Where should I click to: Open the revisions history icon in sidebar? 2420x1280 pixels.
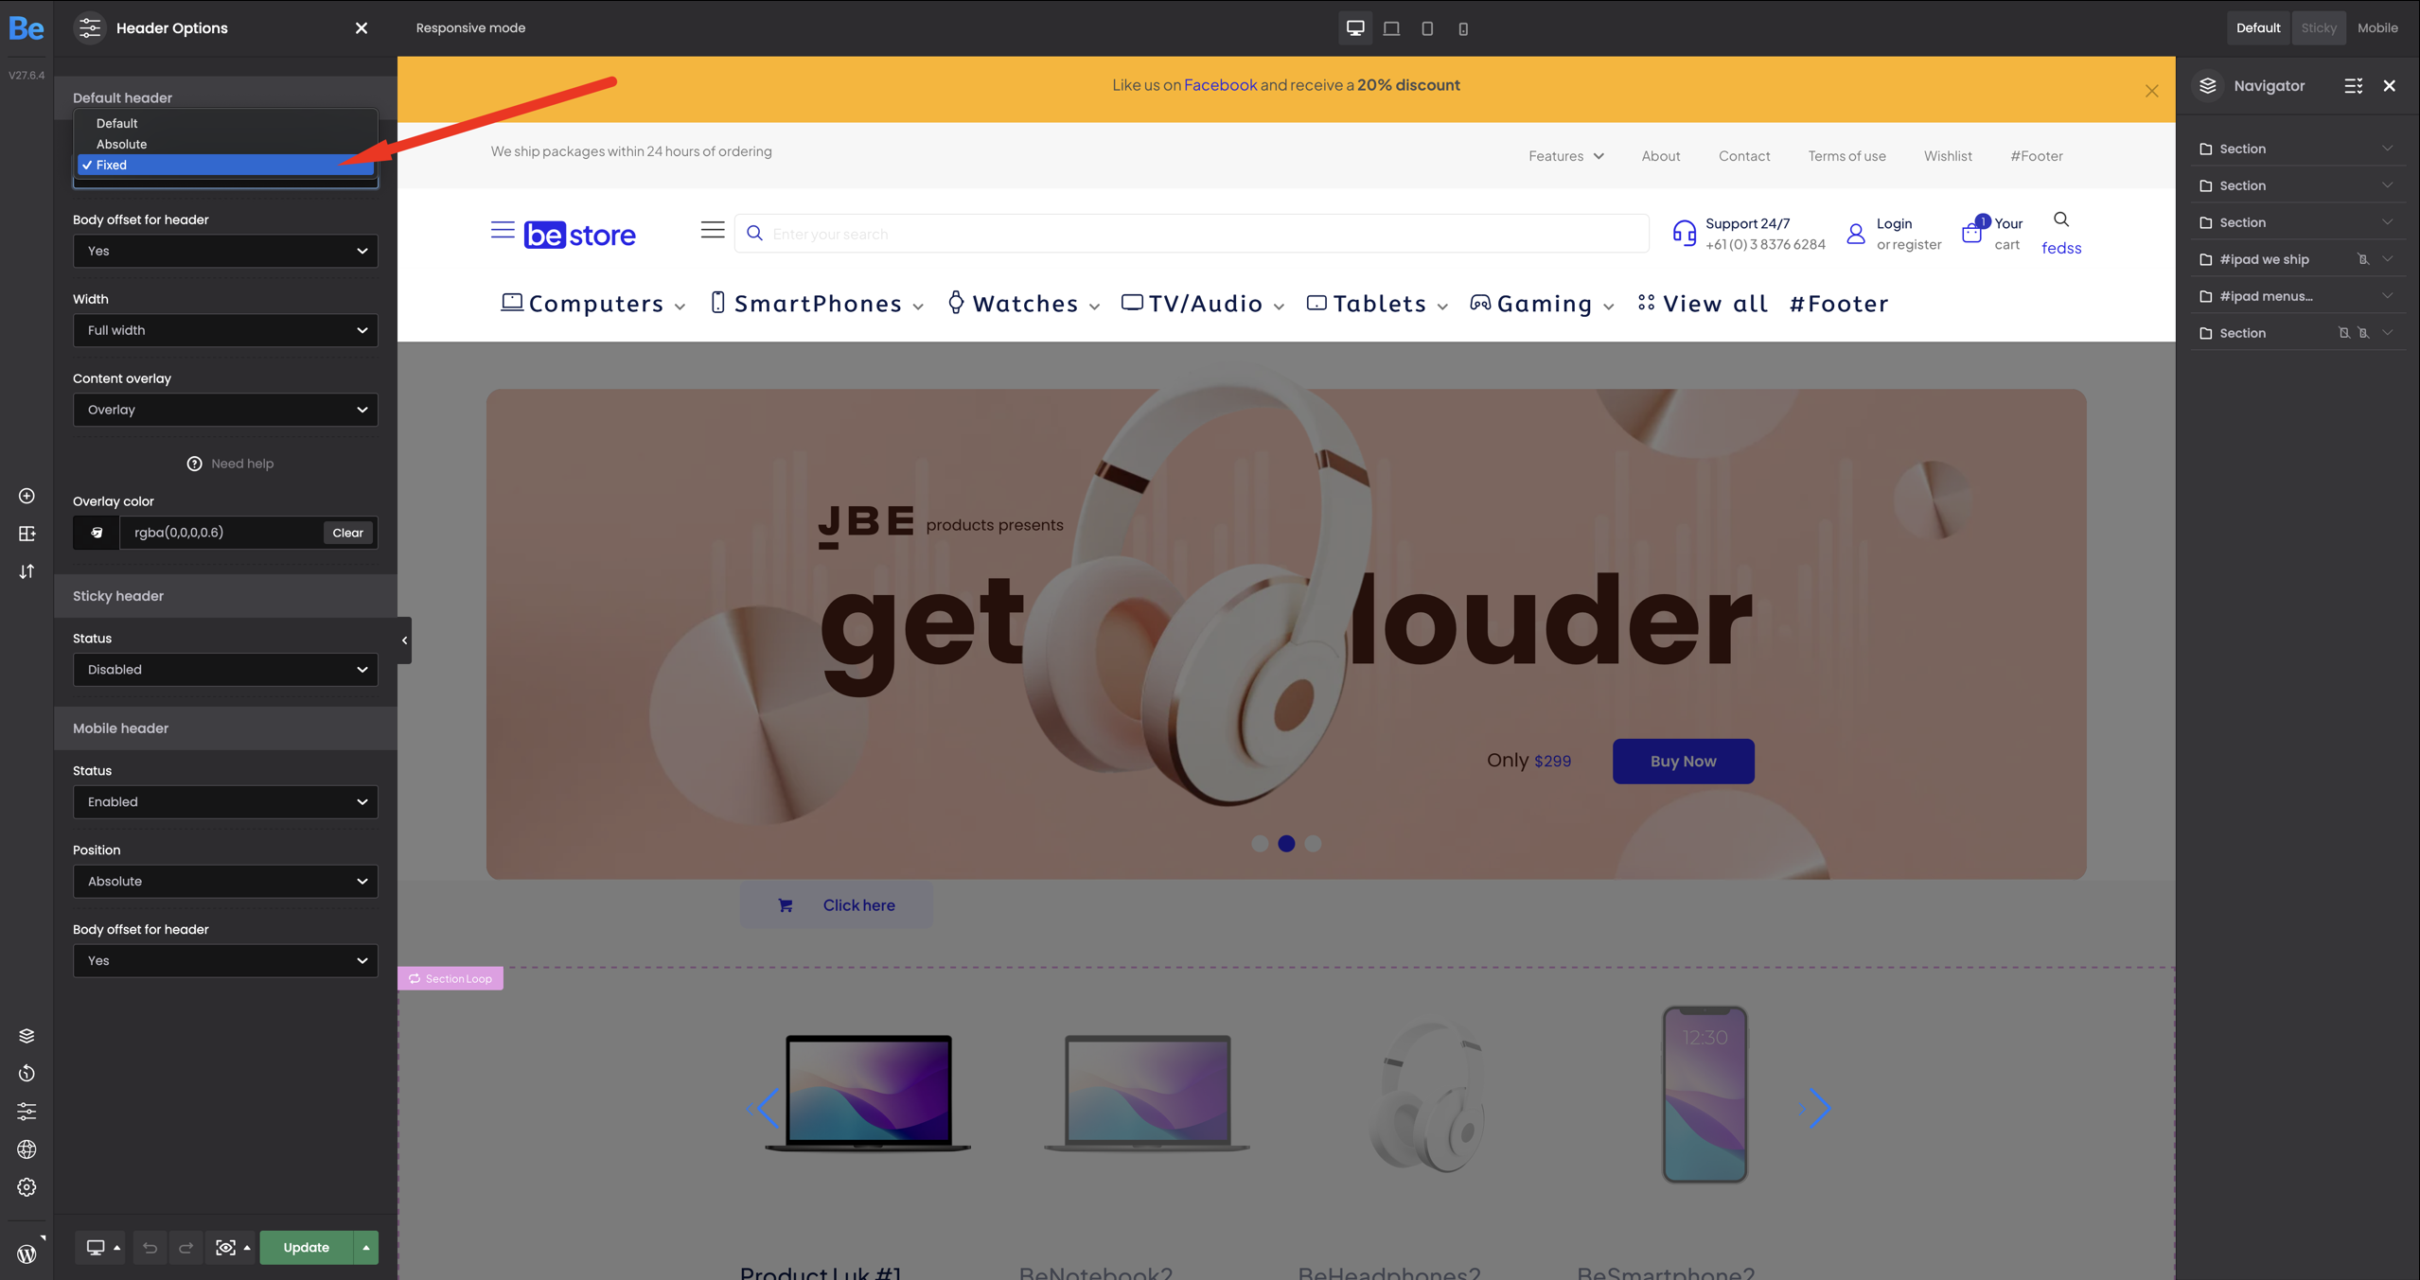[x=26, y=1074]
